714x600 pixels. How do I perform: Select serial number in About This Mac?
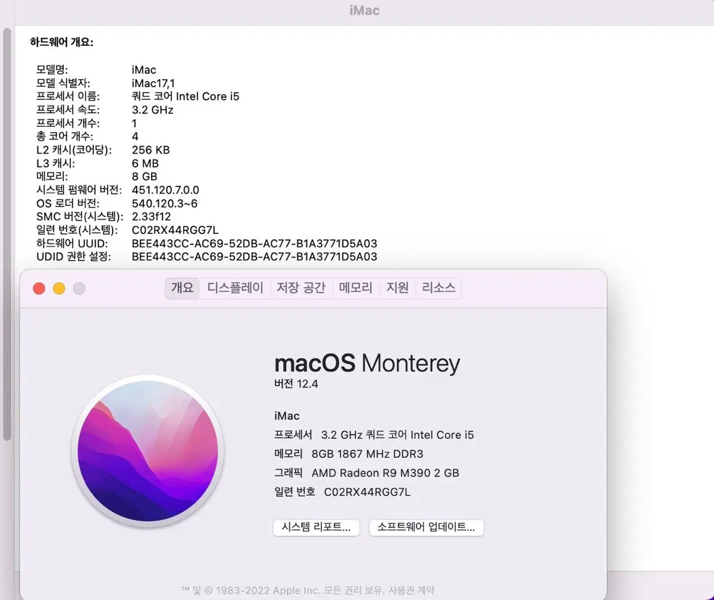coord(367,492)
